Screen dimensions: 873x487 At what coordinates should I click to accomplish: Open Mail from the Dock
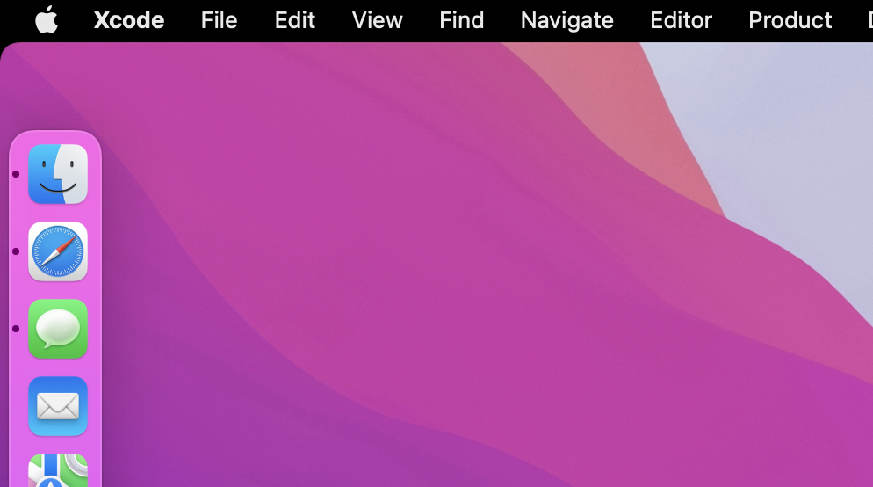click(58, 406)
